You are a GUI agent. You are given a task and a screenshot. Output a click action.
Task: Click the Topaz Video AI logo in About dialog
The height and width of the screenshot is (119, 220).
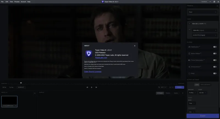89,54
